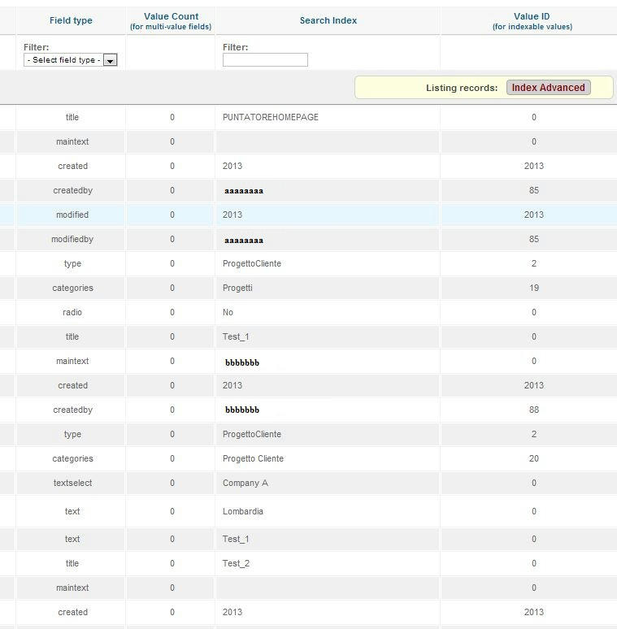Click the Company A textselect entry
The width and height of the screenshot is (617, 629).
pos(245,483)
